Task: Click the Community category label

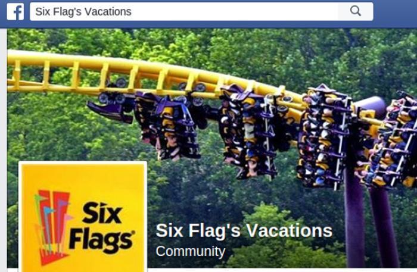Action: click(x=191, y=251)
